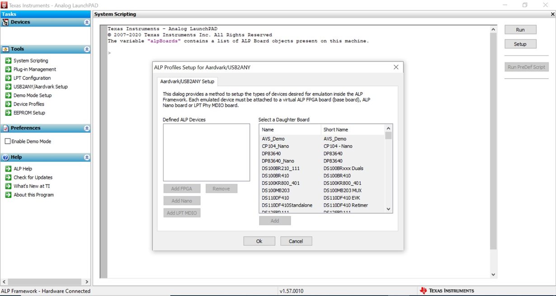Select DP83640_Nano row
This screenshot has height=296, width=556.
coord(322,161)
